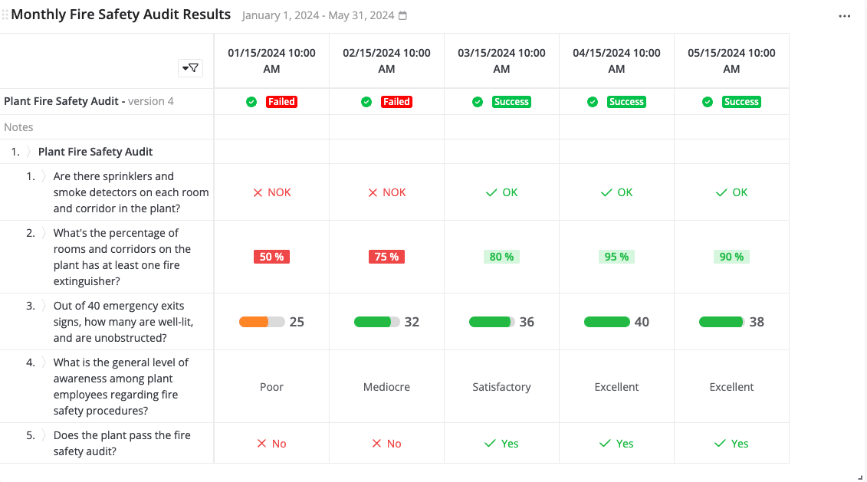Click the progress bar showing 25 emergency exits
This screenshot has width=867, height=482.
coord(261,322)
